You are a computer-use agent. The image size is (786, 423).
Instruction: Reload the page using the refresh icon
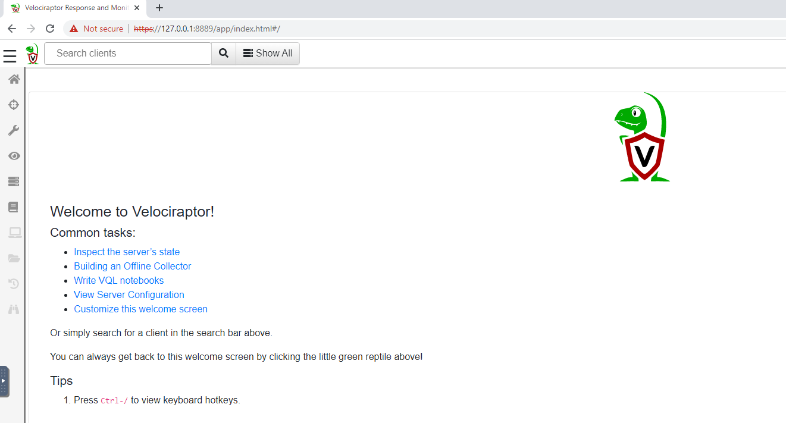(50, 29)
